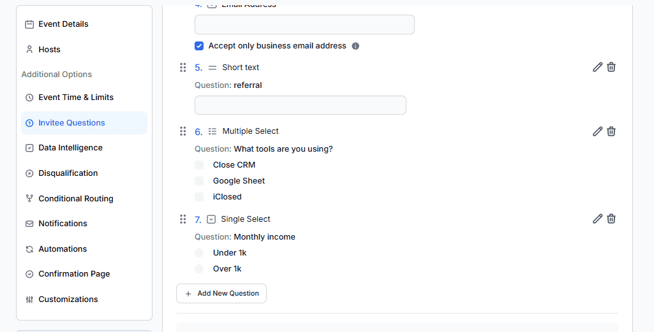Uncheck Accept only business email address
This screenshot has width=654, height=332.
click(x=199, y=46)
